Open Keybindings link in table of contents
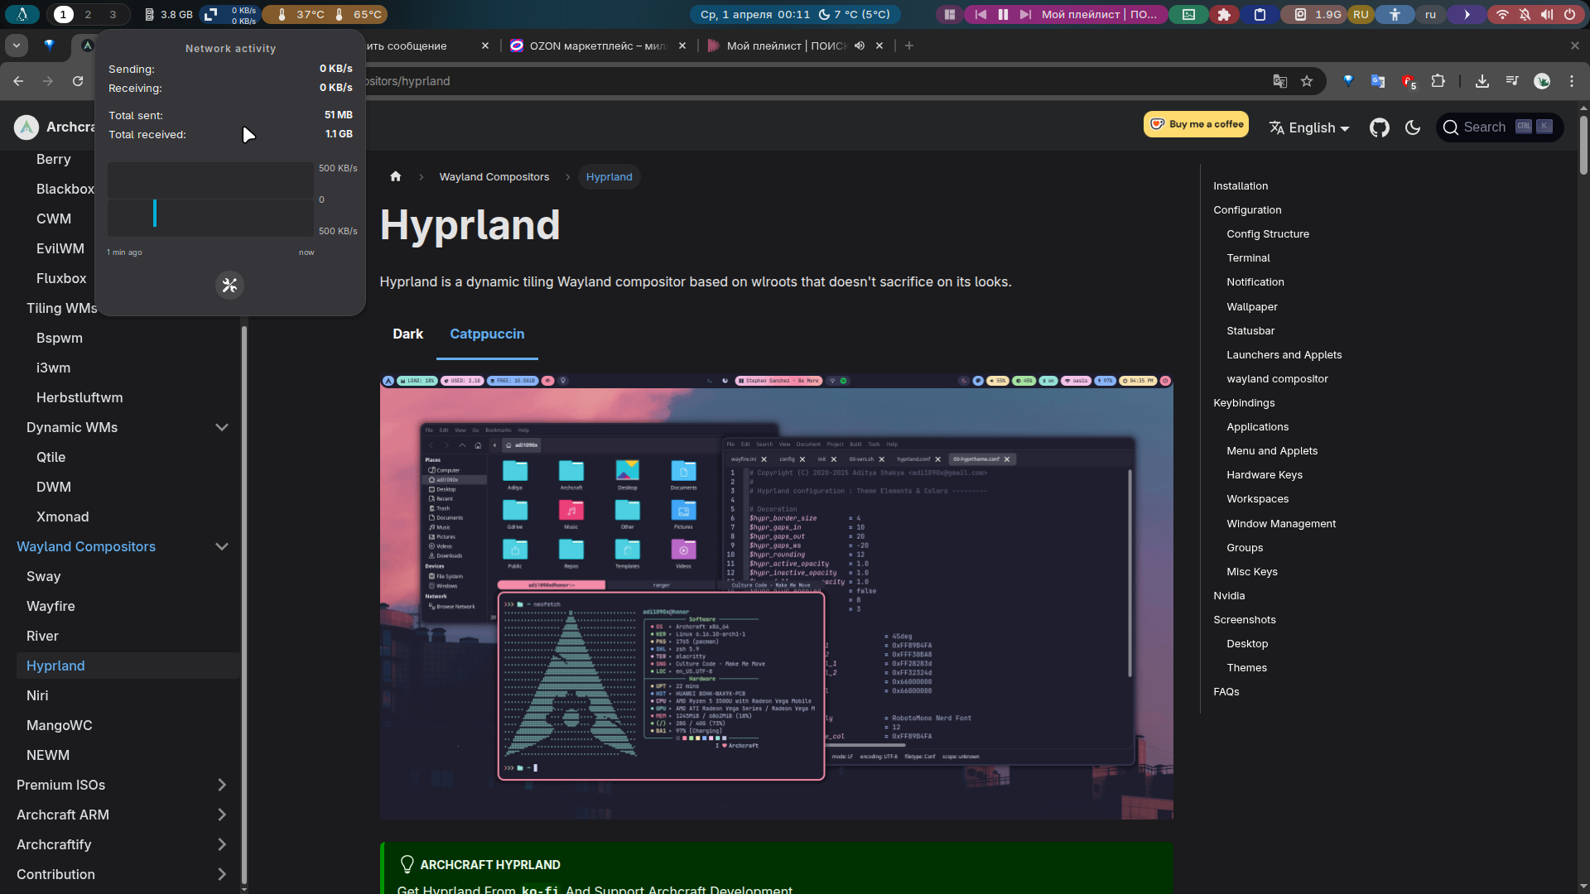 click(1244, 402)
